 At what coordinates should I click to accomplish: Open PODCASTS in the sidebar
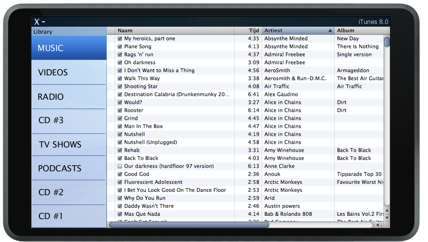[69, 168]
